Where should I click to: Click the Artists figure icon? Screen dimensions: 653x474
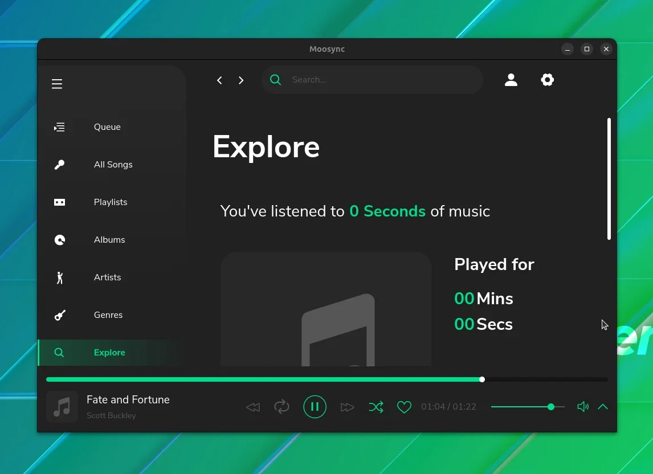60,277
